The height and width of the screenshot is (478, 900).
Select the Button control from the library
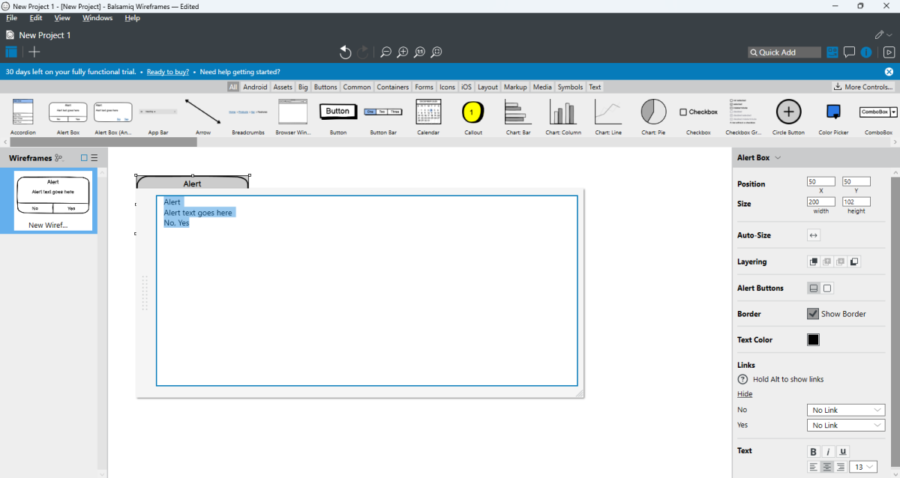point(337,112)
